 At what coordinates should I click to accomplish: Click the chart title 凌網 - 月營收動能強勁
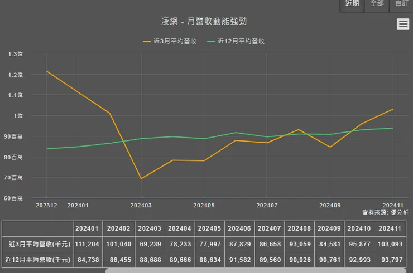pyautogui.click(x=204, y=21)
